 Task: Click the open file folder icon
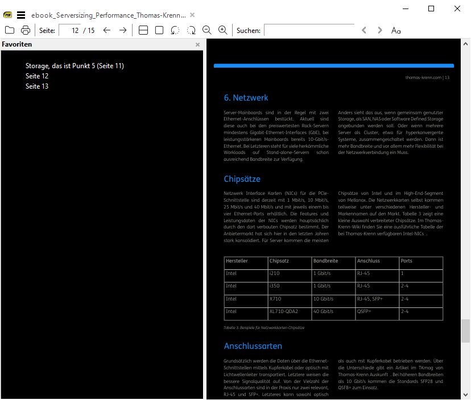pos(10,30)
